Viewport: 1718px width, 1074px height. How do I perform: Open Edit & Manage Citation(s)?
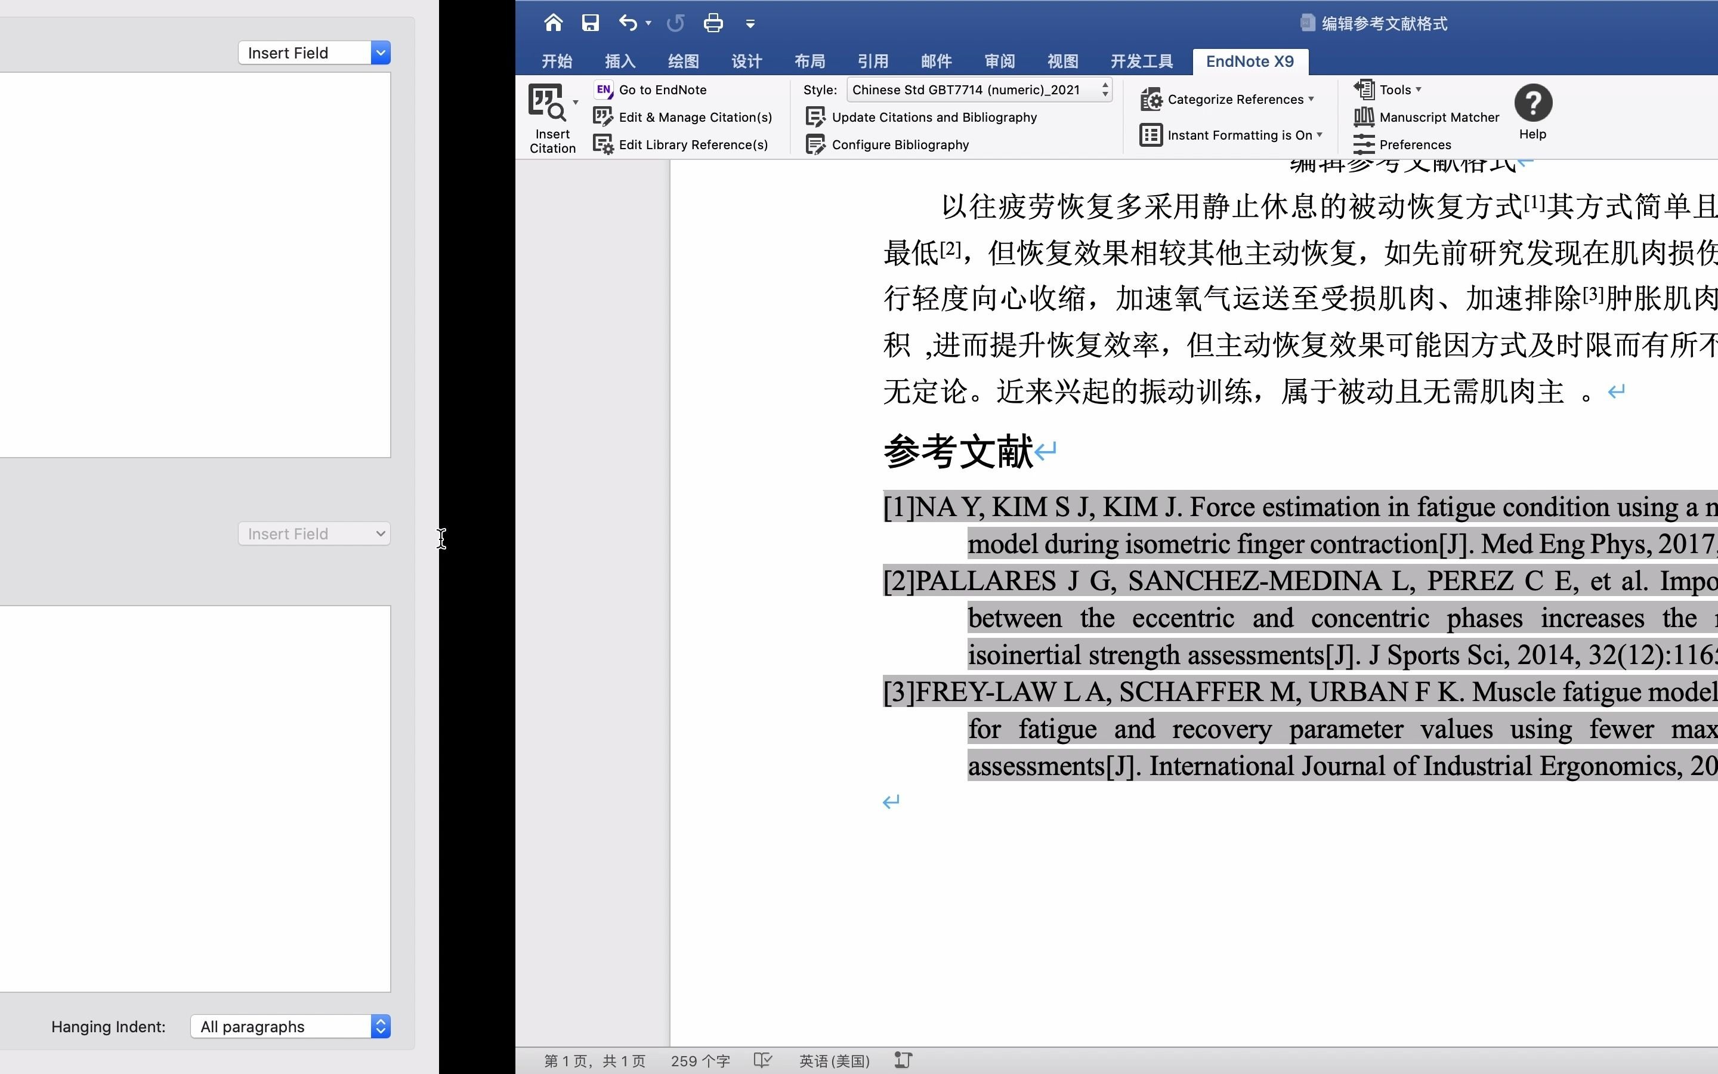point(682,117)
